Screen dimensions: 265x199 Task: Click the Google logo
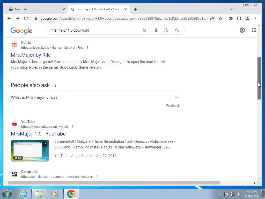[x=21, y=31]
